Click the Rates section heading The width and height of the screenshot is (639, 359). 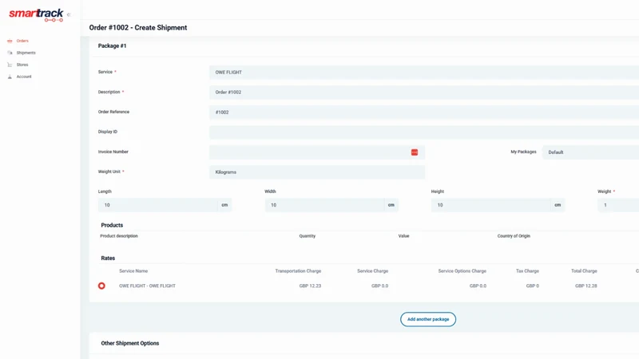coord(108,258)
